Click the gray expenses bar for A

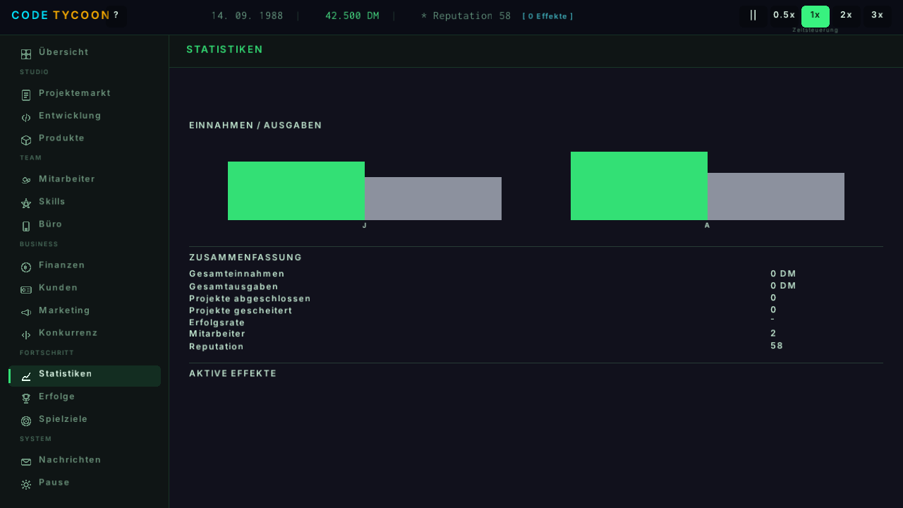coord(776,196)
